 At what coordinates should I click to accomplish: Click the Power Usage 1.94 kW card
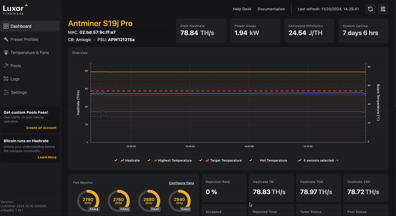[x=255, y=31]
